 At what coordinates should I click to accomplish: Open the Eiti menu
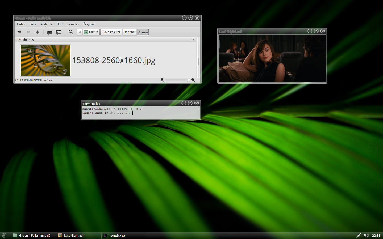click(x=60, y=24)
